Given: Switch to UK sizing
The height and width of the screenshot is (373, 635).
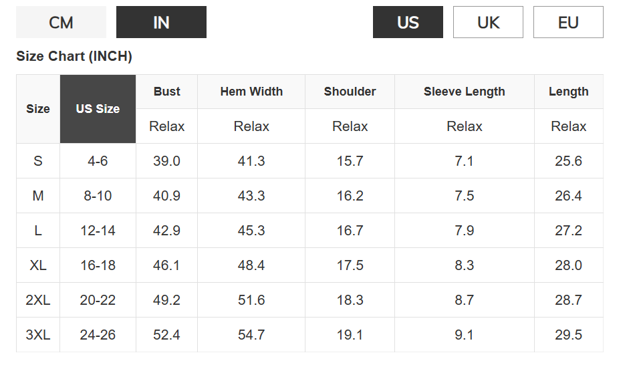Looking at the screenshot, I should point(488,23).
